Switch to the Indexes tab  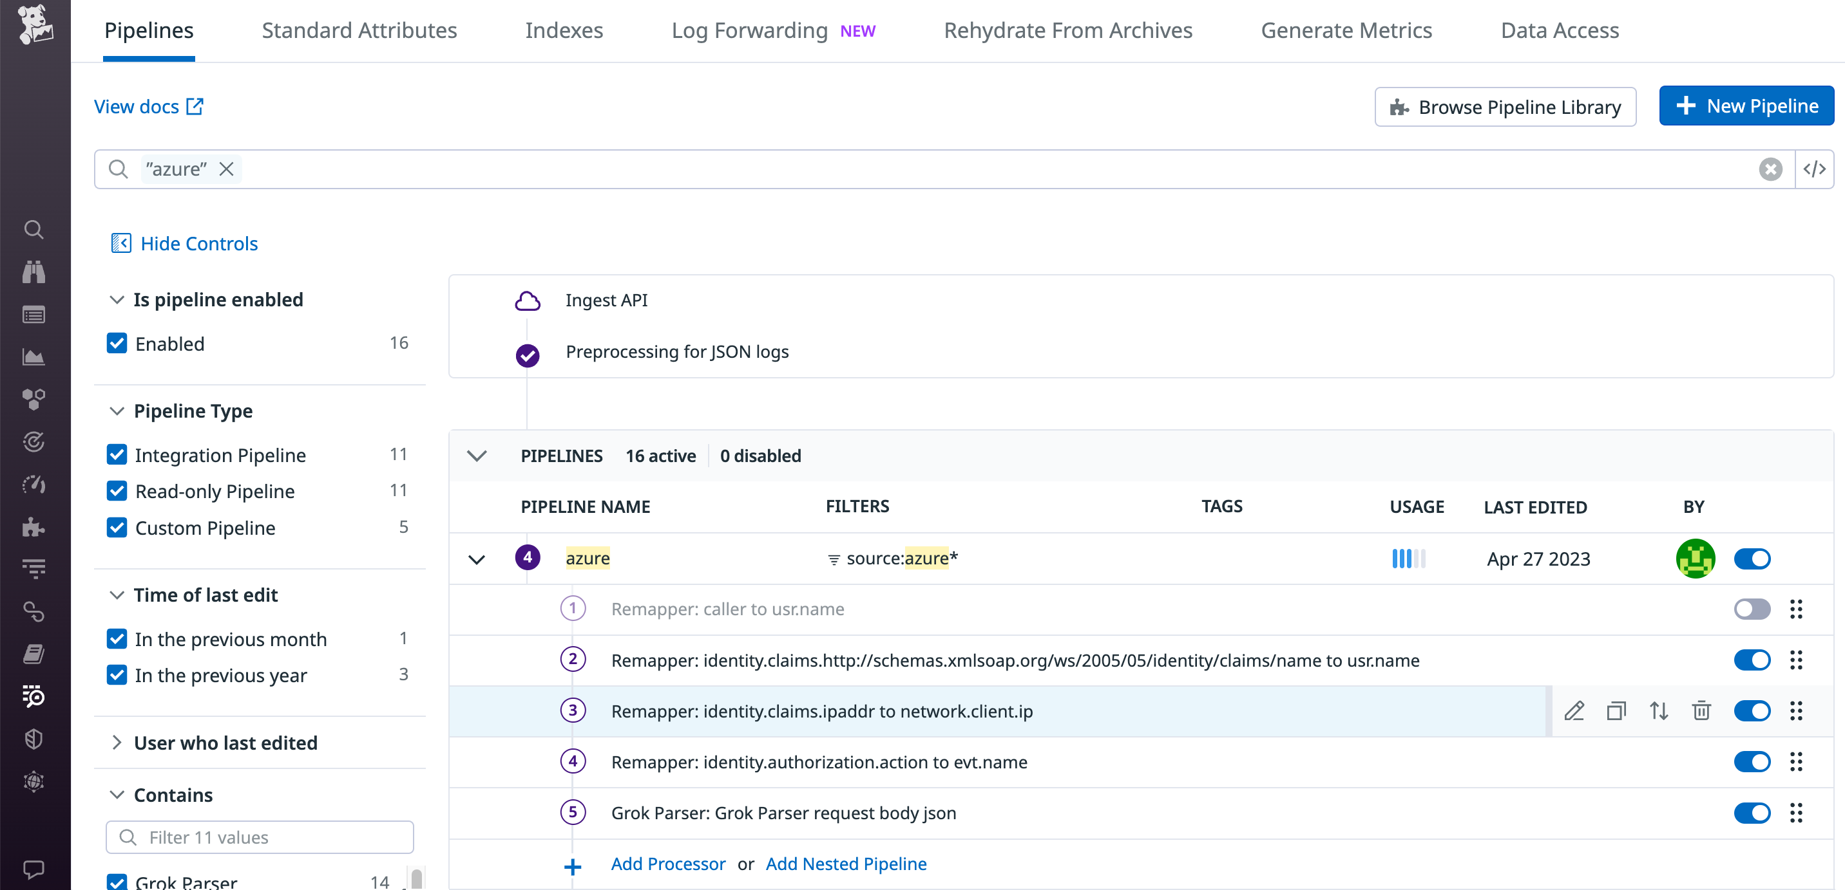pos(564,30)
